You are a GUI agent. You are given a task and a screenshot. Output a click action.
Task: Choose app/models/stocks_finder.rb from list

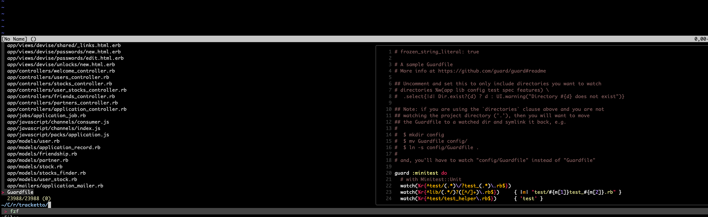click(46, 173)
